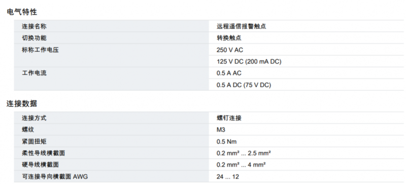This screenshot has width=406, height=184.
Task: Click the 24 ... 12 AWG value
Action: 228,177
